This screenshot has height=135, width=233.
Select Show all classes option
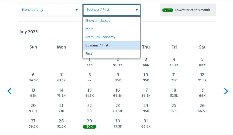point(98,21)
